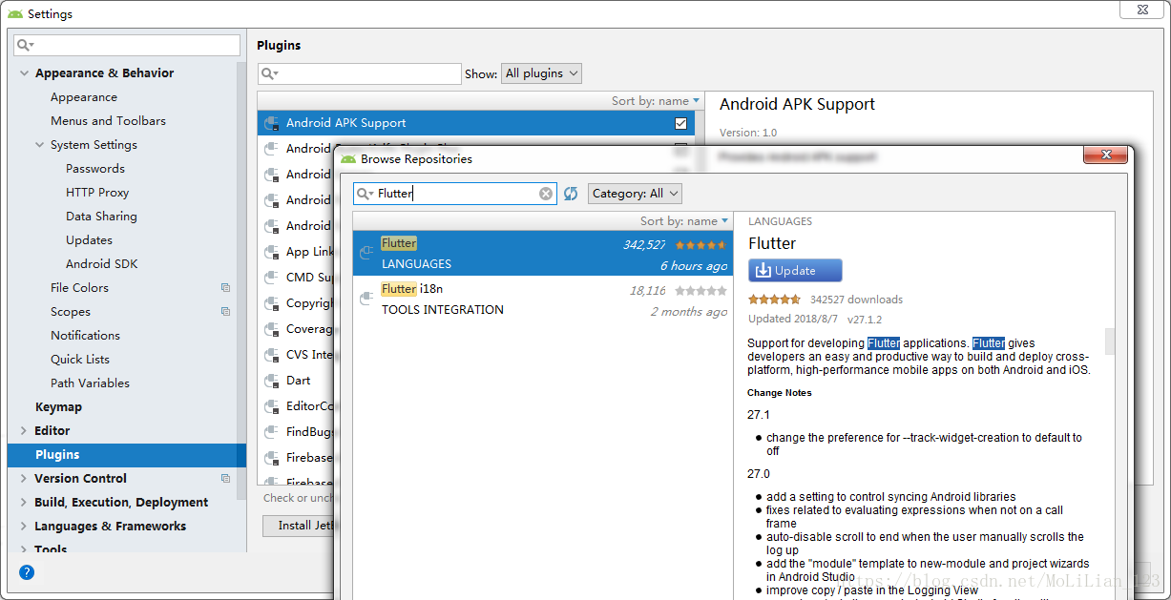1171x600 pixels.
Task: Toggle the Android APK Support checkbox
Action: pyautogui.click(x=680, y=123)
